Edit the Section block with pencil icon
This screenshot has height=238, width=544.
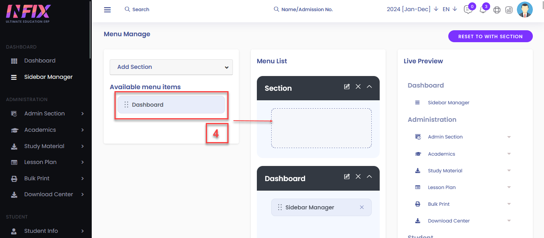click(x=347, y=86)
